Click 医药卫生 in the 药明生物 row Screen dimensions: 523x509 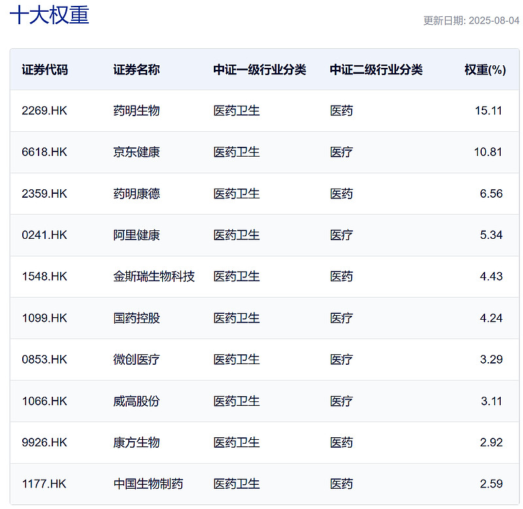(x=237, y=110)
